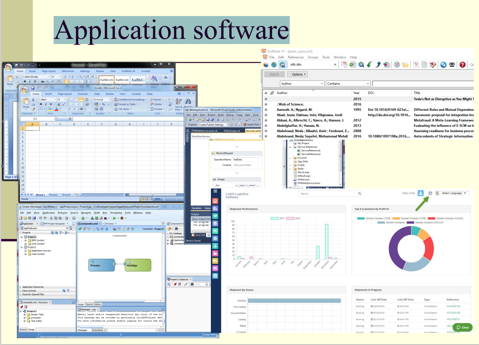
Task: Open Linbis hamburger menu icon
Action: [x=215, y=191]
